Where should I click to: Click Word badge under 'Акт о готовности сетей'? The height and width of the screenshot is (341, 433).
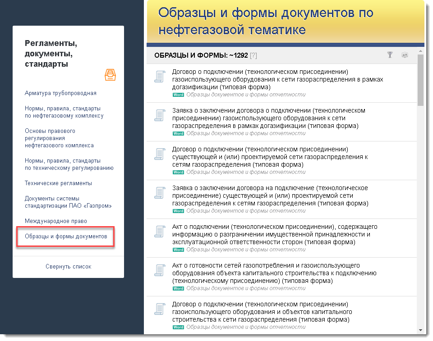(x=178, y=288)
